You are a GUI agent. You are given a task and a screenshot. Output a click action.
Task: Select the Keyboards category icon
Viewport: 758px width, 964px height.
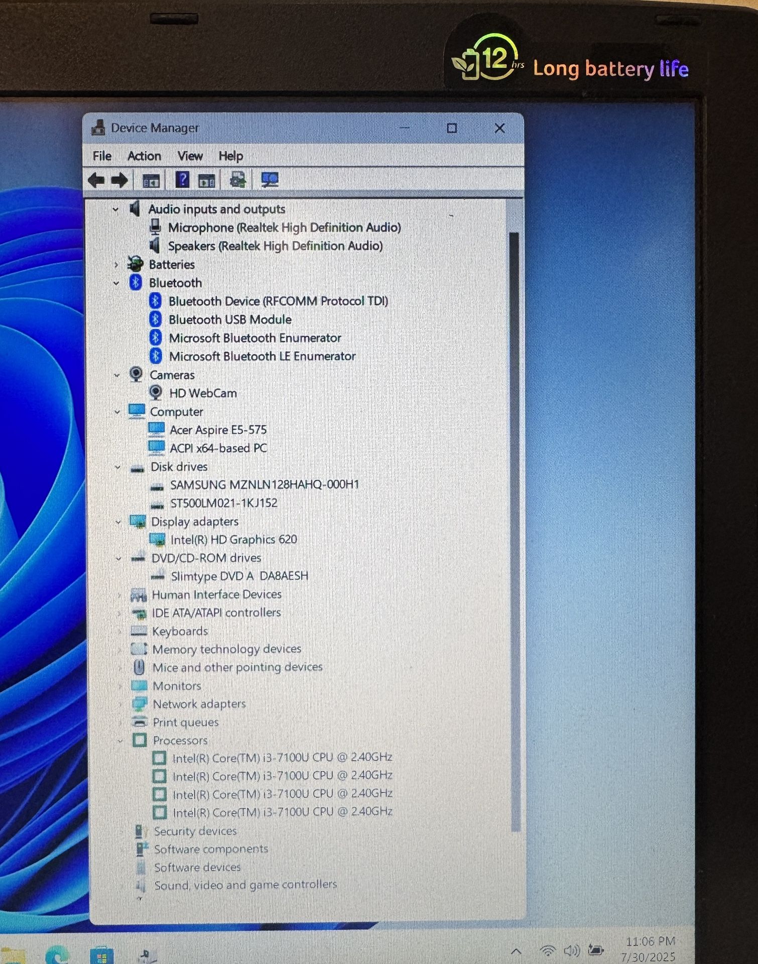coord(139,631)
